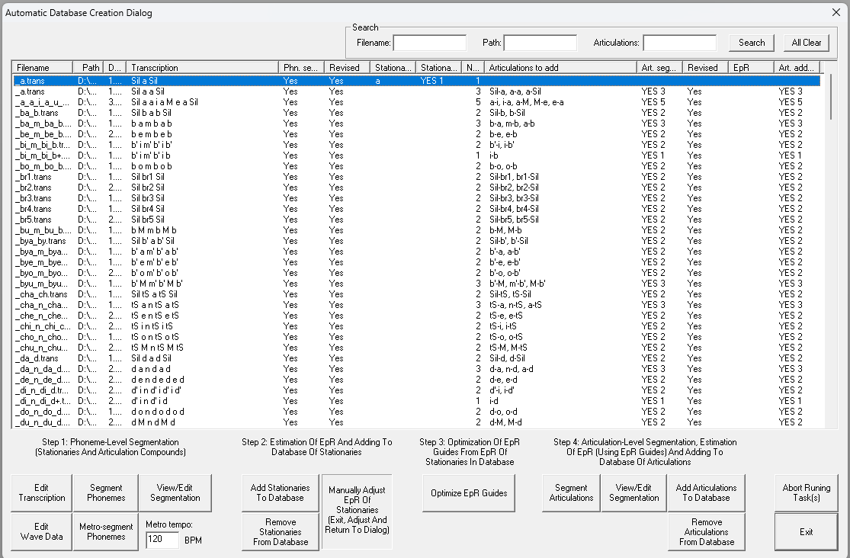
Task: Click Add Stationaries To Database
Action: pos(280,493)
